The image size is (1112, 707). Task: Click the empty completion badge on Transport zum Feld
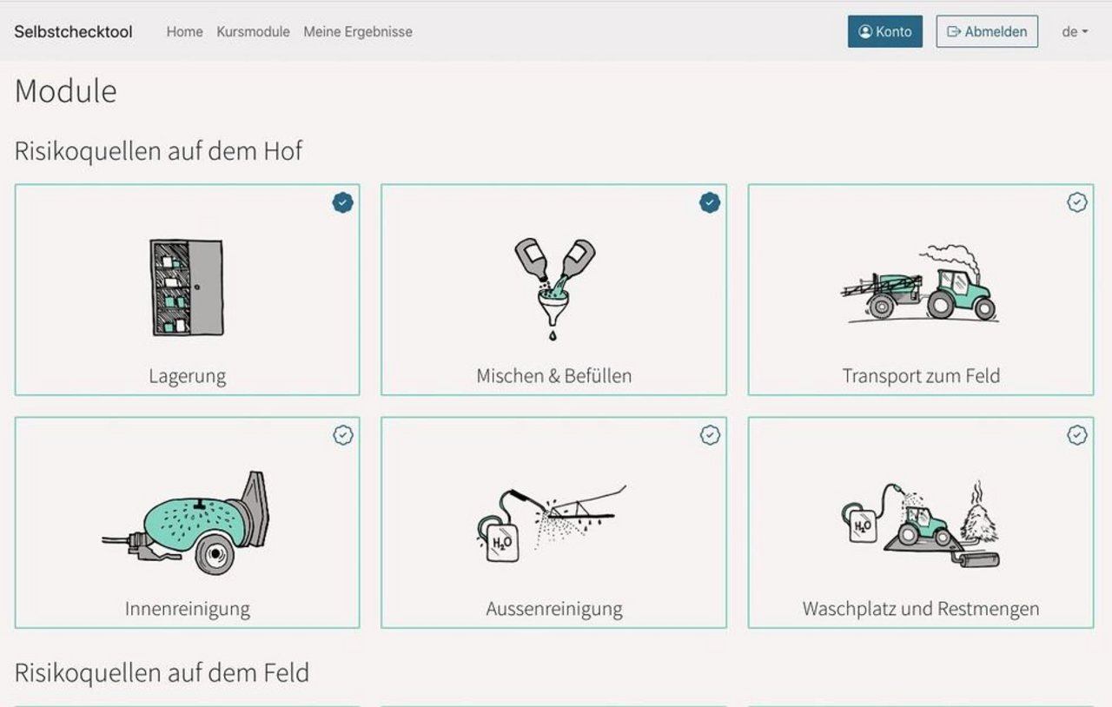[x=1077, y=202]
